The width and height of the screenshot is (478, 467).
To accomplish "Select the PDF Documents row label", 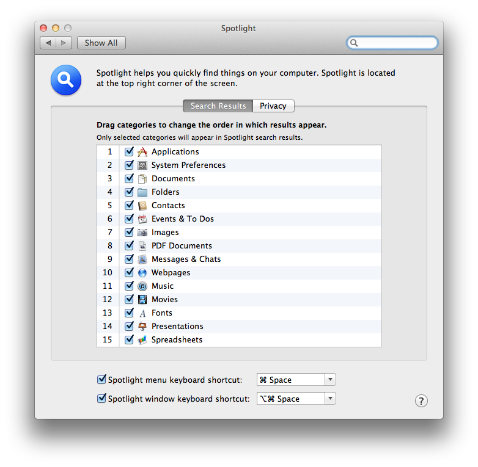I will click(x=182, y=245).
